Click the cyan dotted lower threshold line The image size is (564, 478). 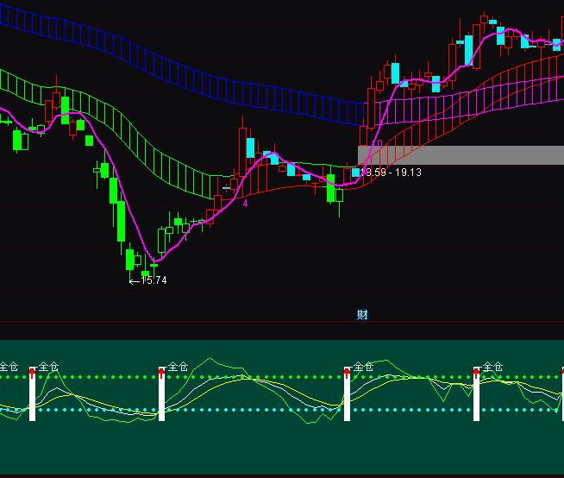[259, 410]
